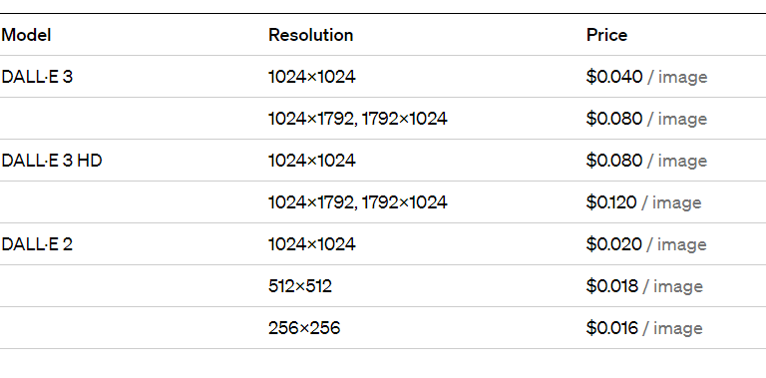Click the $0.120 / image price
Viewport: 766px width, 378px height.
[x=644, y=202]
